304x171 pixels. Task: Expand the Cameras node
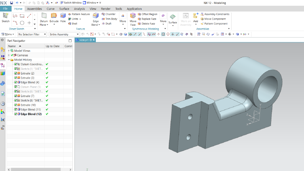pos(9,55)
